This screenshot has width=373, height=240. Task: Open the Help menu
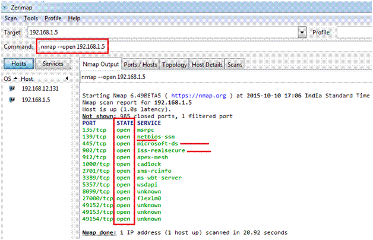point(74,18)
